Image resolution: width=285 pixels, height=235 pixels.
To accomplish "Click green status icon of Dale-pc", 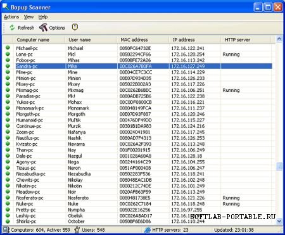I will point(8,156).
